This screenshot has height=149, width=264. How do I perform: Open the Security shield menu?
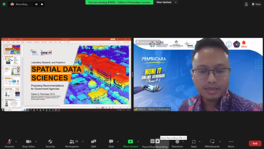(50, 143)
